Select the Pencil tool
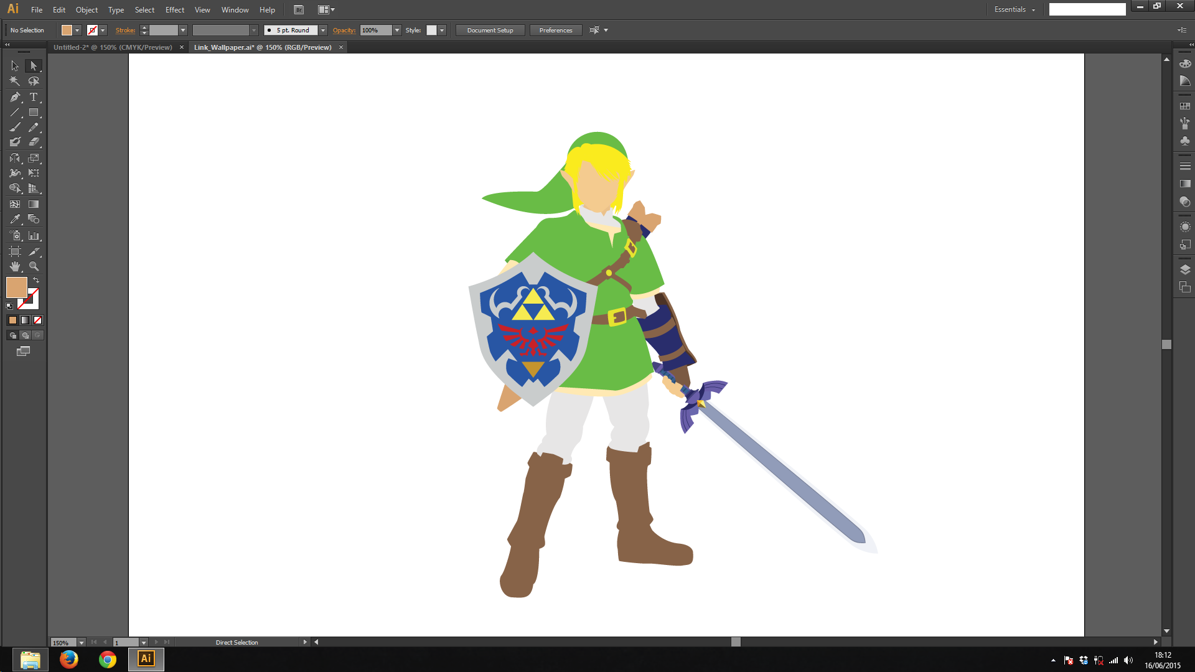Viewport: 1195px width, 672px height. 34,127
